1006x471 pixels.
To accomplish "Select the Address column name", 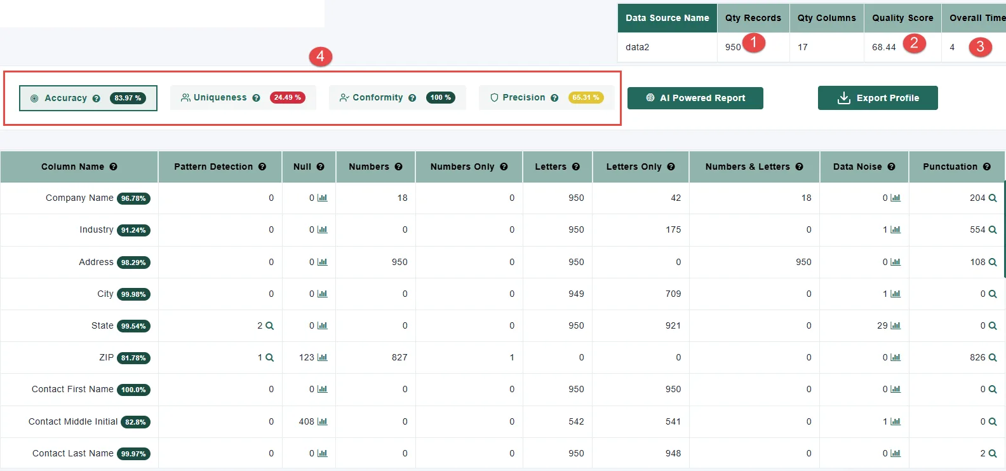I will click(96, 262).
